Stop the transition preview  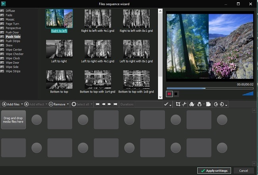tap(176, 94)
